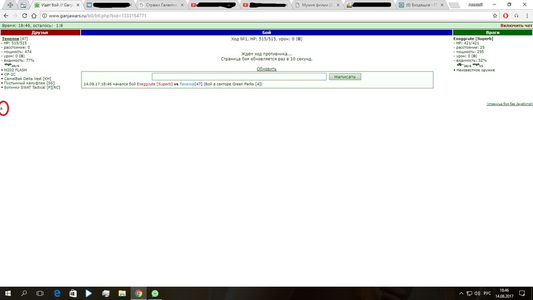Image resolution: width=533 pixels, height=300 pixels.
Task: Click the 'Бой' blue header
Action: click(x=266, y=33)
